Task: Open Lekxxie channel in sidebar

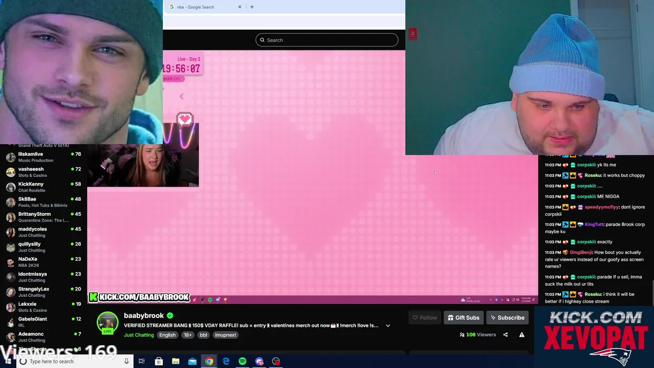Action: click(x=43, y=307)
